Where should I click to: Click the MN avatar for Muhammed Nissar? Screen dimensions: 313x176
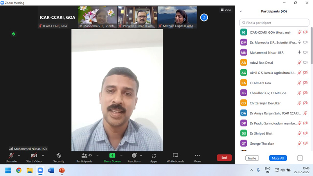pyautogui.click(x=243, y=52)
